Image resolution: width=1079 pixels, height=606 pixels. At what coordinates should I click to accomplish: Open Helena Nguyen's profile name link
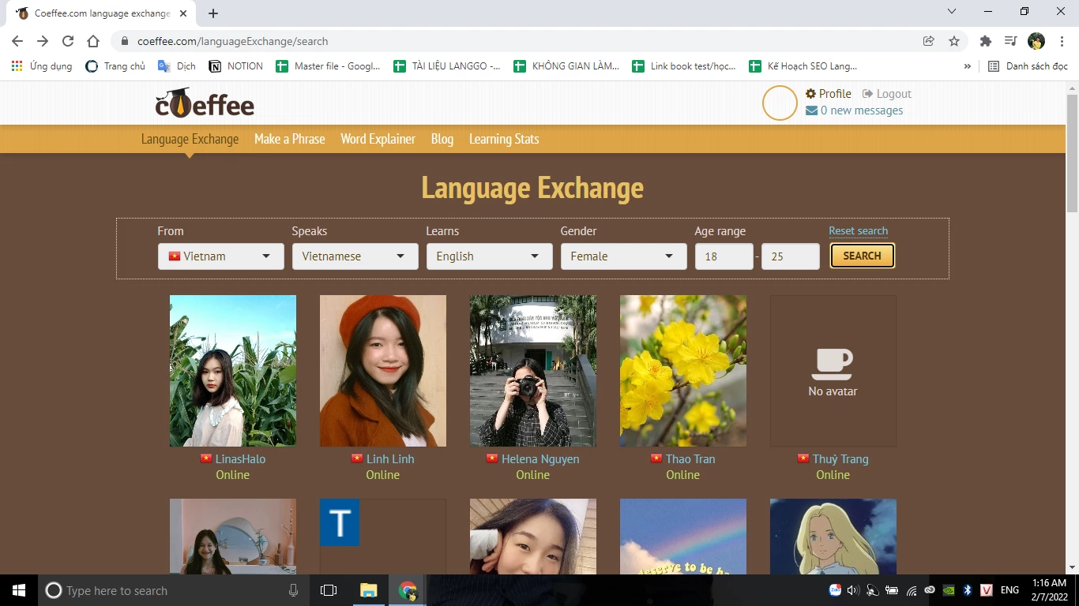pyautogui.click(x=540, y=459)
